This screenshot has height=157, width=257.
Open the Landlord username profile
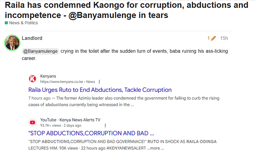pyautogui.click(x=32, y=38)
